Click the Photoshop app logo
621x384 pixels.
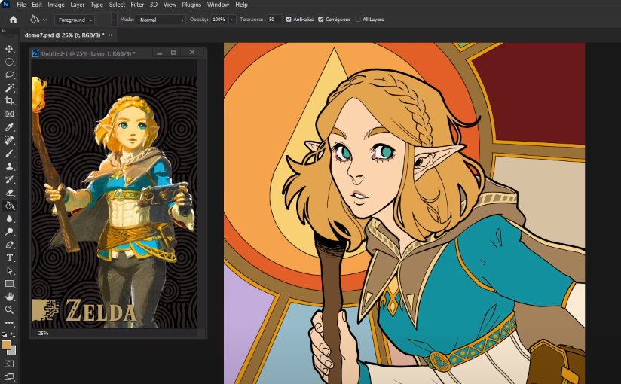click(6, 5)
